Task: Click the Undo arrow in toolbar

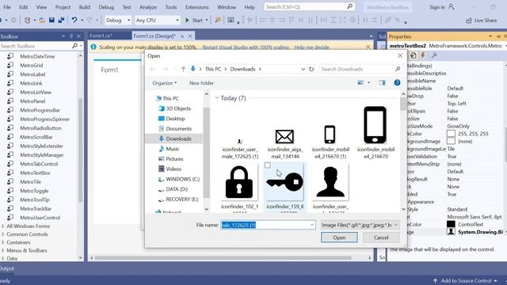Action: pos(74,20)
